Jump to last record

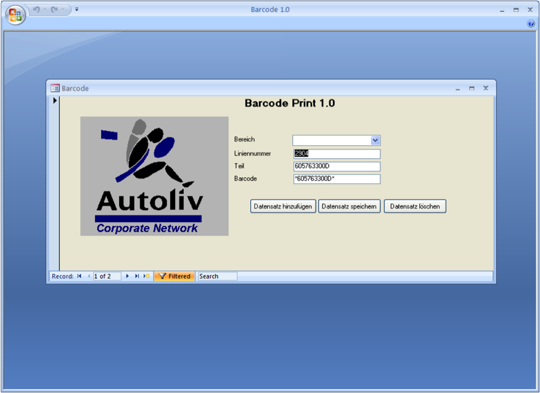pyautogui.click(x=137, y=277)
